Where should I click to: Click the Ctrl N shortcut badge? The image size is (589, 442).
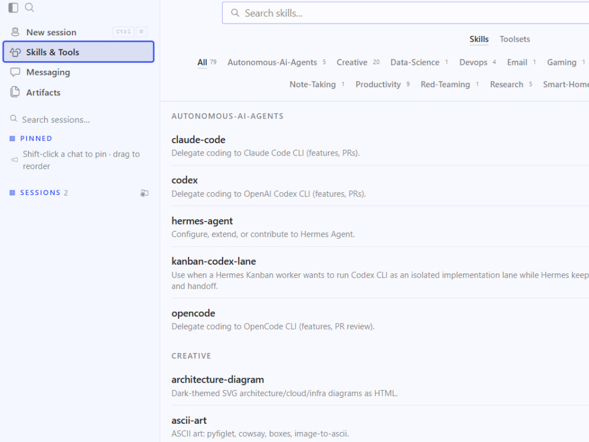point(130,32)
